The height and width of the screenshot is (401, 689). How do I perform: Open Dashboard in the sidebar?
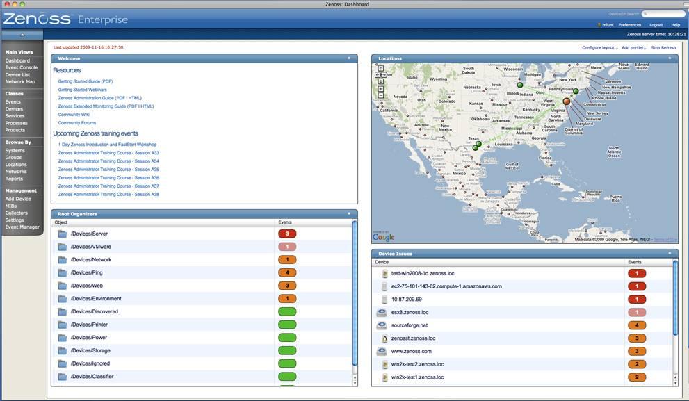pos(17,60)
